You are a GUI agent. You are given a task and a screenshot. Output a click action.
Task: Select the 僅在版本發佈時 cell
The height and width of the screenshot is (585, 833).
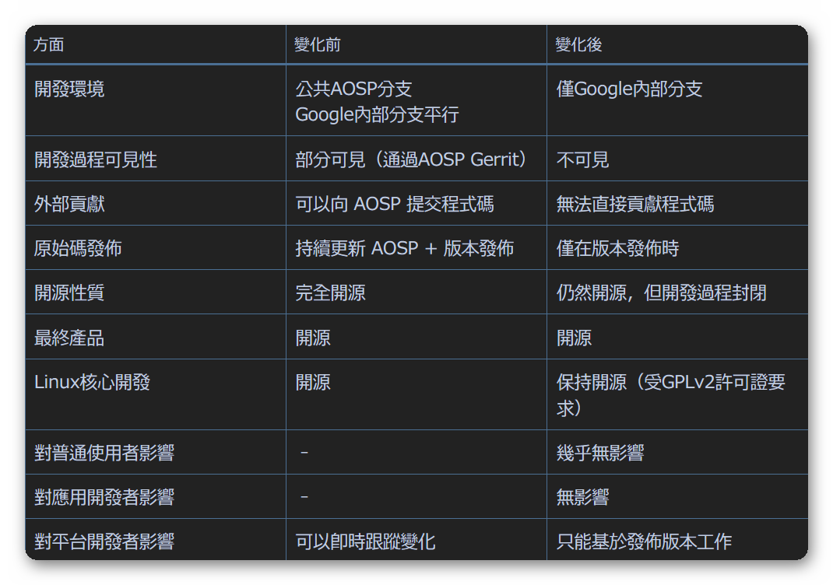point(618,248)
